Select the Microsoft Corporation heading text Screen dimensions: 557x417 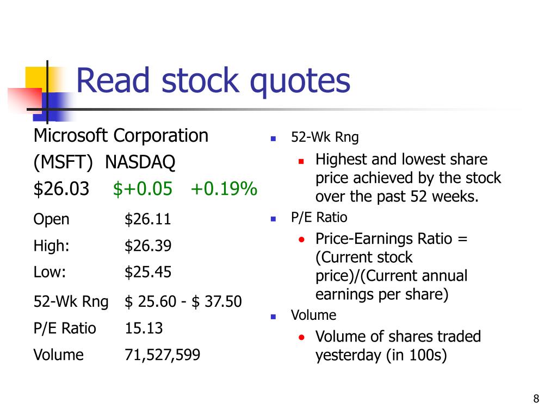tap(121, 136)
